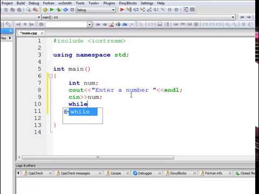
Task: Open the DoxyBlocks menu
Action: click(x=128, y=3)
